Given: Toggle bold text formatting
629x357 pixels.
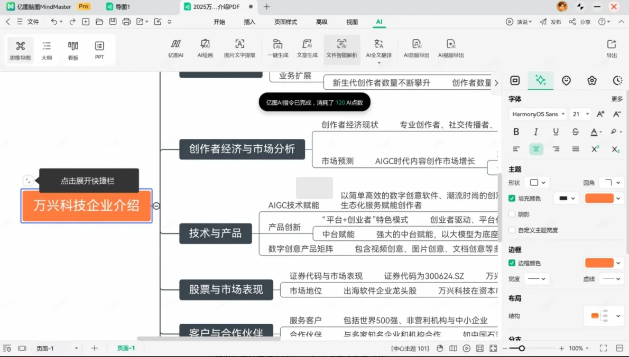Looking at the screenshot, I should pos(516,131).
